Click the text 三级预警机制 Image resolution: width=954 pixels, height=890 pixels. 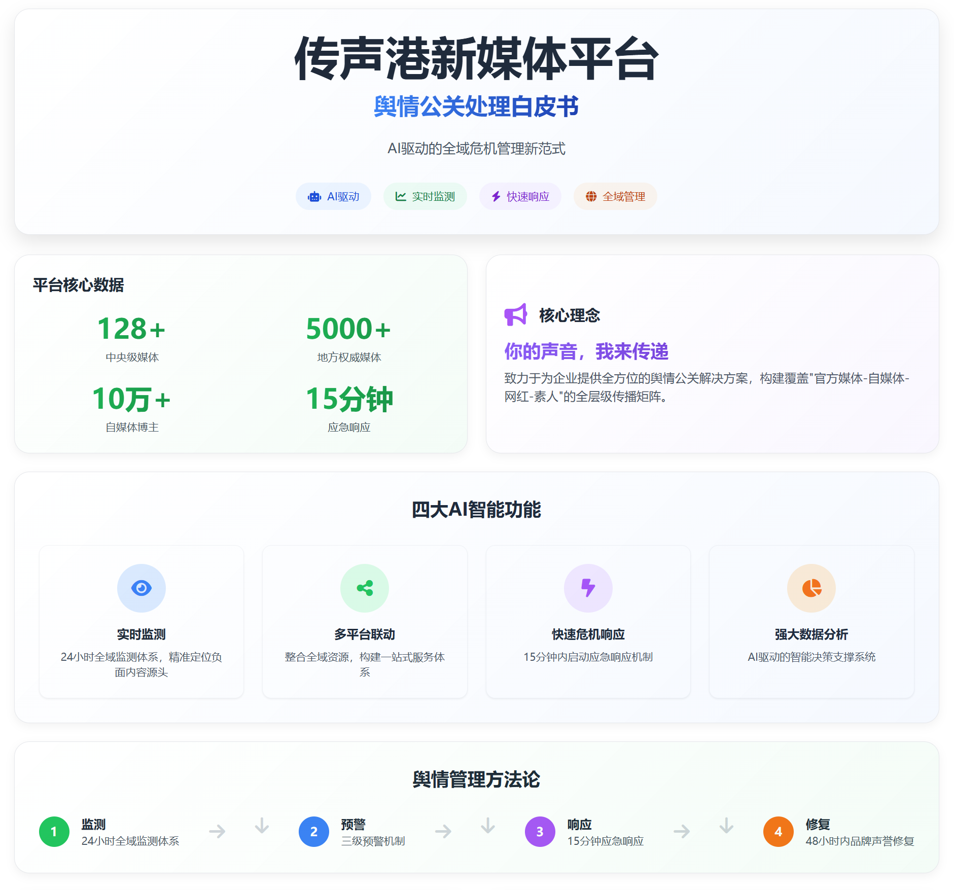[373, 841]
